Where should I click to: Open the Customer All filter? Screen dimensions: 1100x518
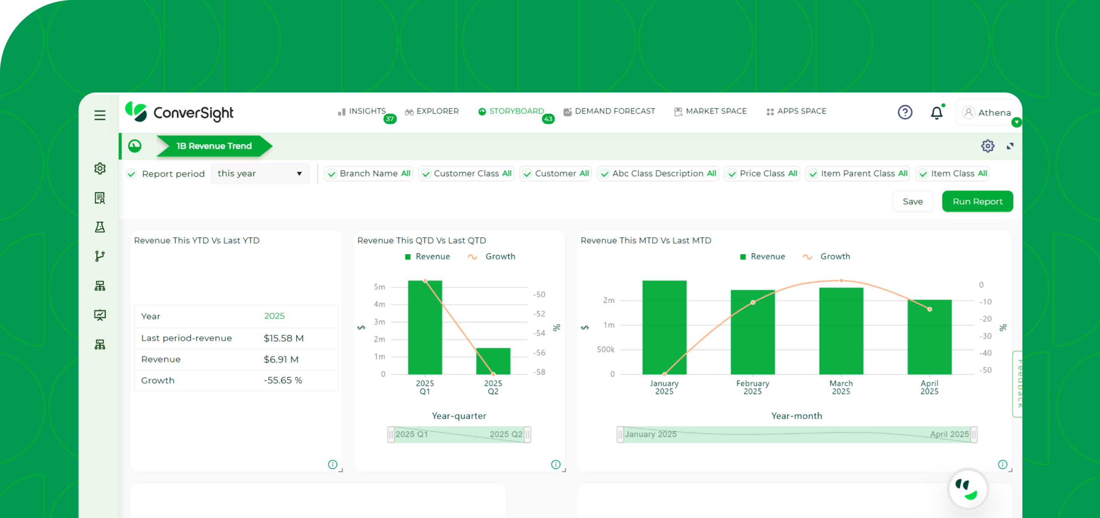click(556, 173)
